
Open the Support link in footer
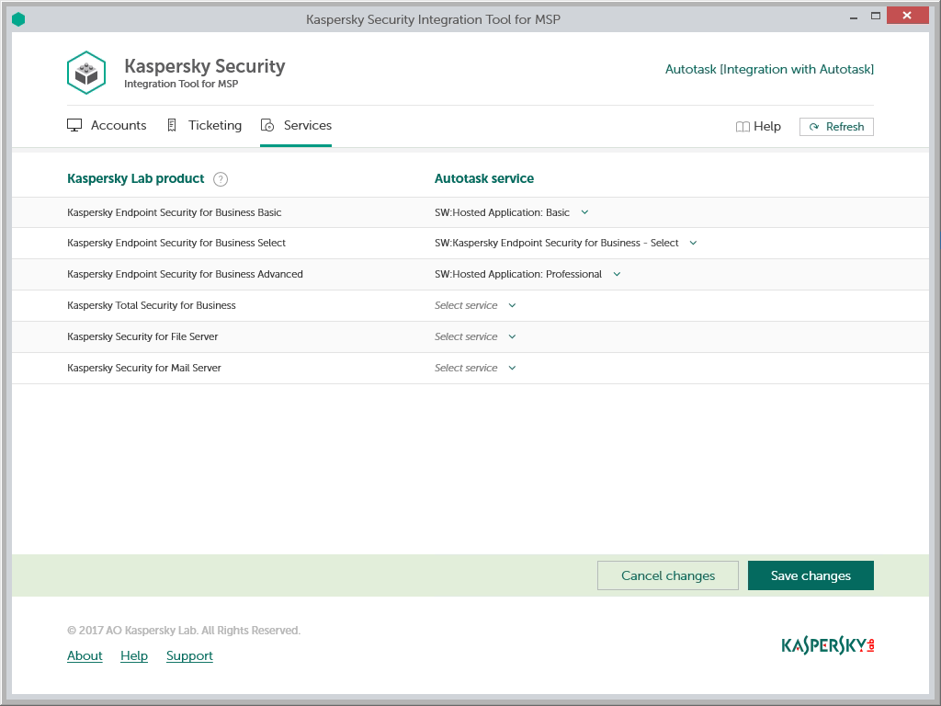(189, 655)
